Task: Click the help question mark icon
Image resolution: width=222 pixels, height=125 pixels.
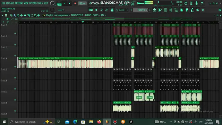Action: [x=202, y=3]
